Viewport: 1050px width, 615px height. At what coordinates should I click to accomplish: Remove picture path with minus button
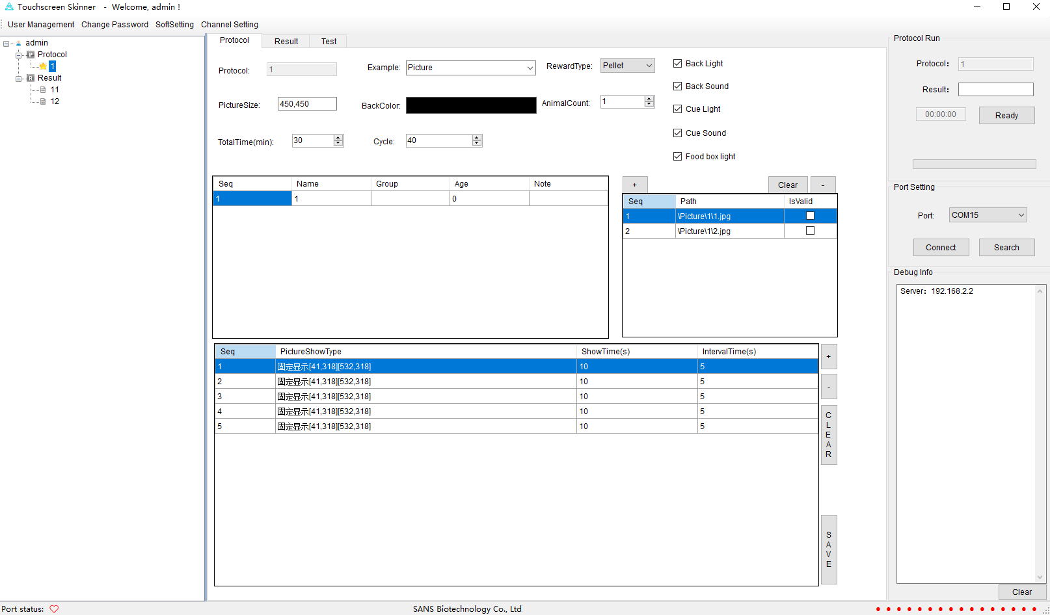click(x=823, y=185)
